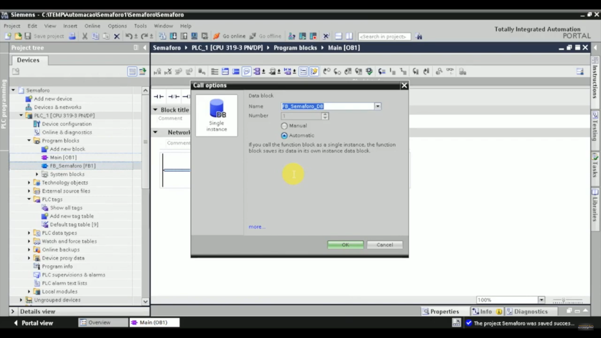Click the Number field stepper arrows

pos(325,116)
